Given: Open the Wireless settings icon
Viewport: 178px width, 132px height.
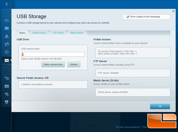Looking at the screenshot, I should [7, 94].
